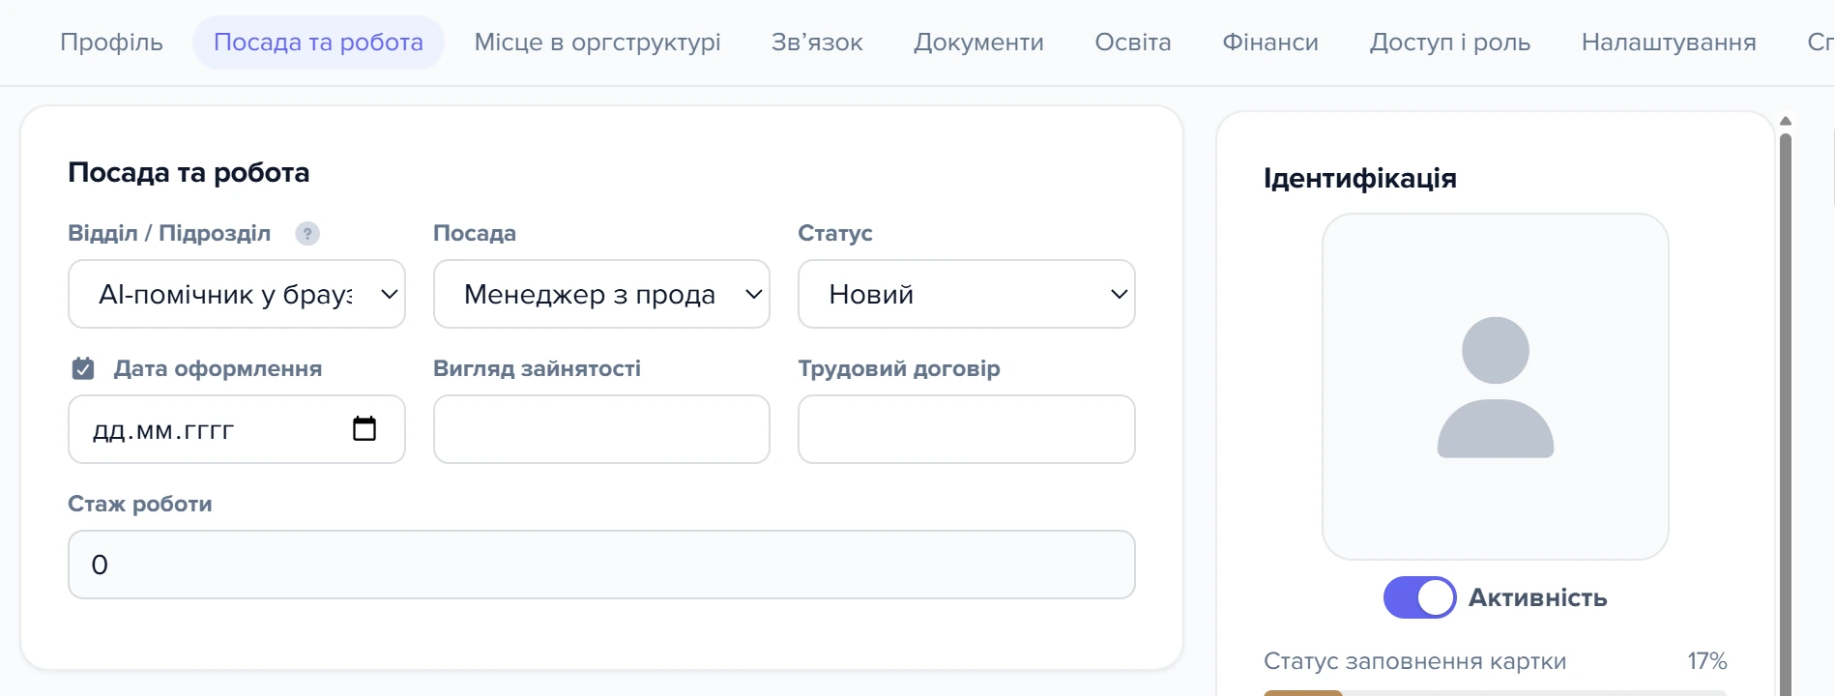Click the Посада та робота section heading
1835x696 pixels.
(189, 172)
